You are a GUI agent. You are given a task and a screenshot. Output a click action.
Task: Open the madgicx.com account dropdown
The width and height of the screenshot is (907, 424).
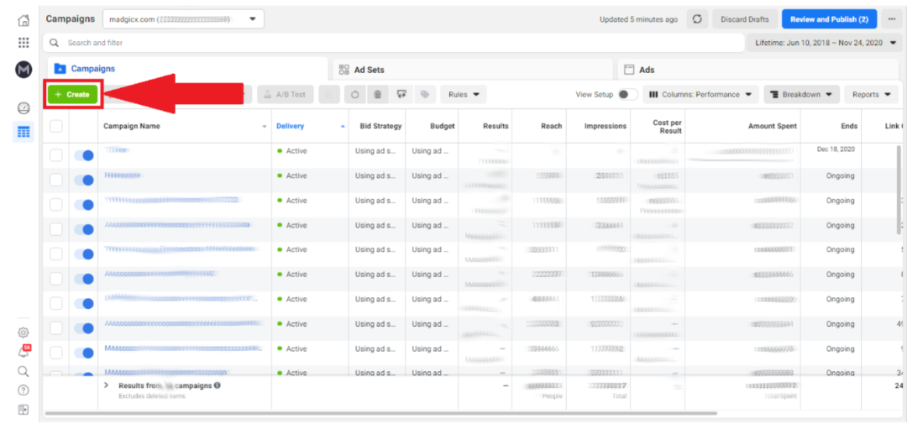(x=183, y=19)
